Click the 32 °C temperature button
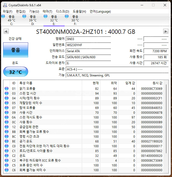The height and width of the screenshot is (177, 172). click(x=16, y=72)
